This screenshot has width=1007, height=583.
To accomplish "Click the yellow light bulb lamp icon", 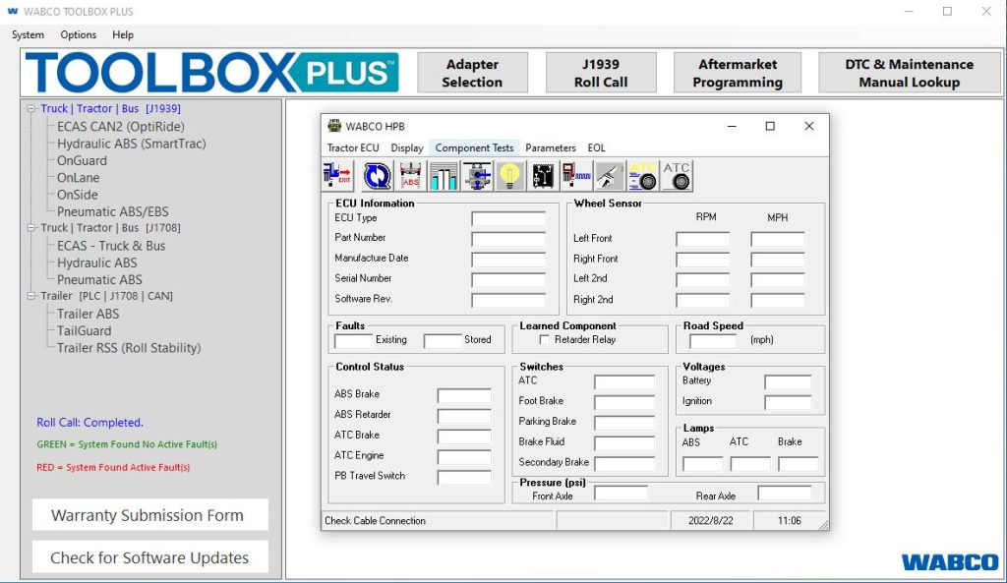I will [x=509, y=176].
